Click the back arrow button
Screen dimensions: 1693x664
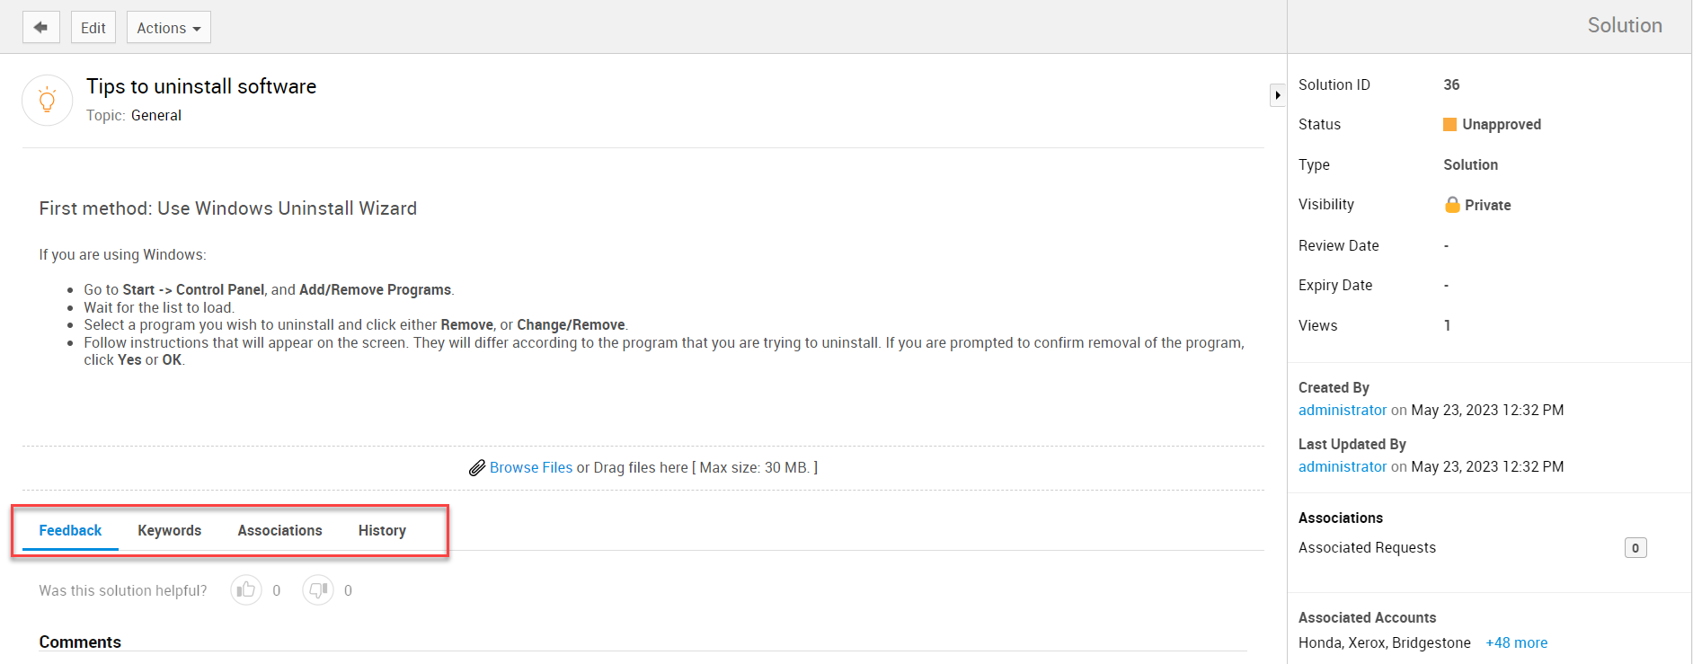coord(40,27)
